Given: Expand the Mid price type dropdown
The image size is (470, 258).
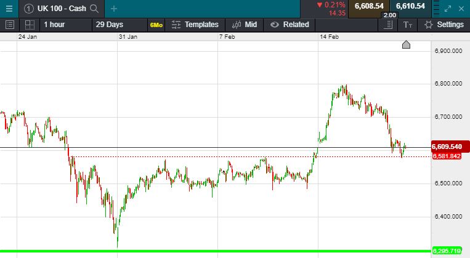Looking at the screenshot, I should coord(245,25).
